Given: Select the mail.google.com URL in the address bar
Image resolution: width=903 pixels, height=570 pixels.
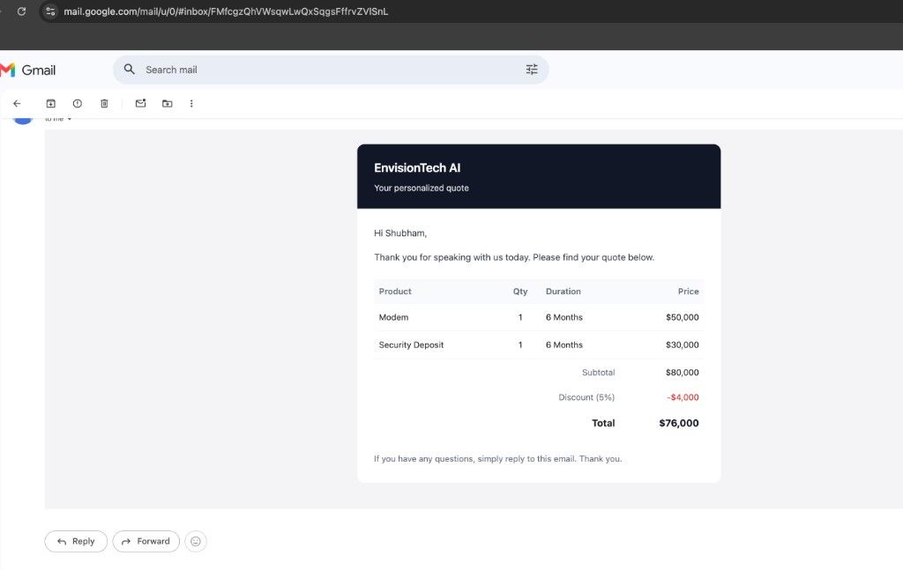Looking at the screenshot, I should click(x=226, y=11).
